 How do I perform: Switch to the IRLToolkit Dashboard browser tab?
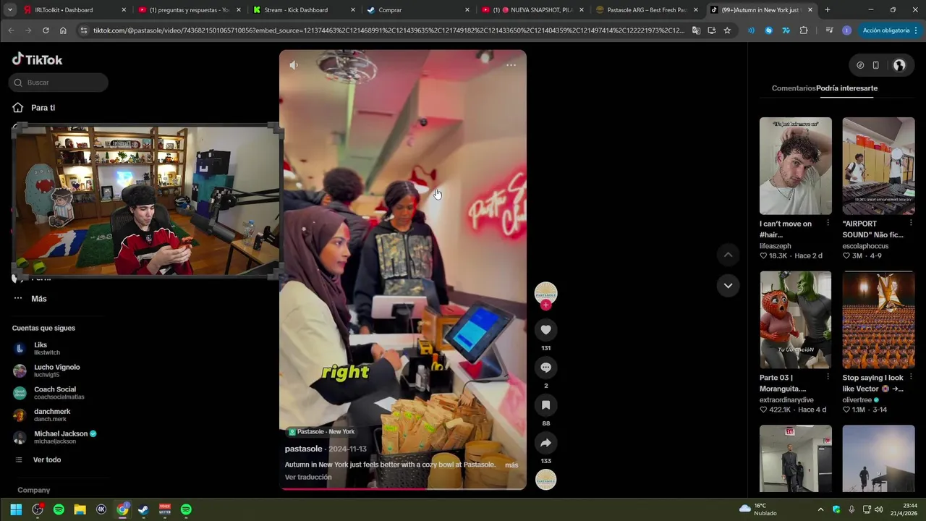[75, 10]
